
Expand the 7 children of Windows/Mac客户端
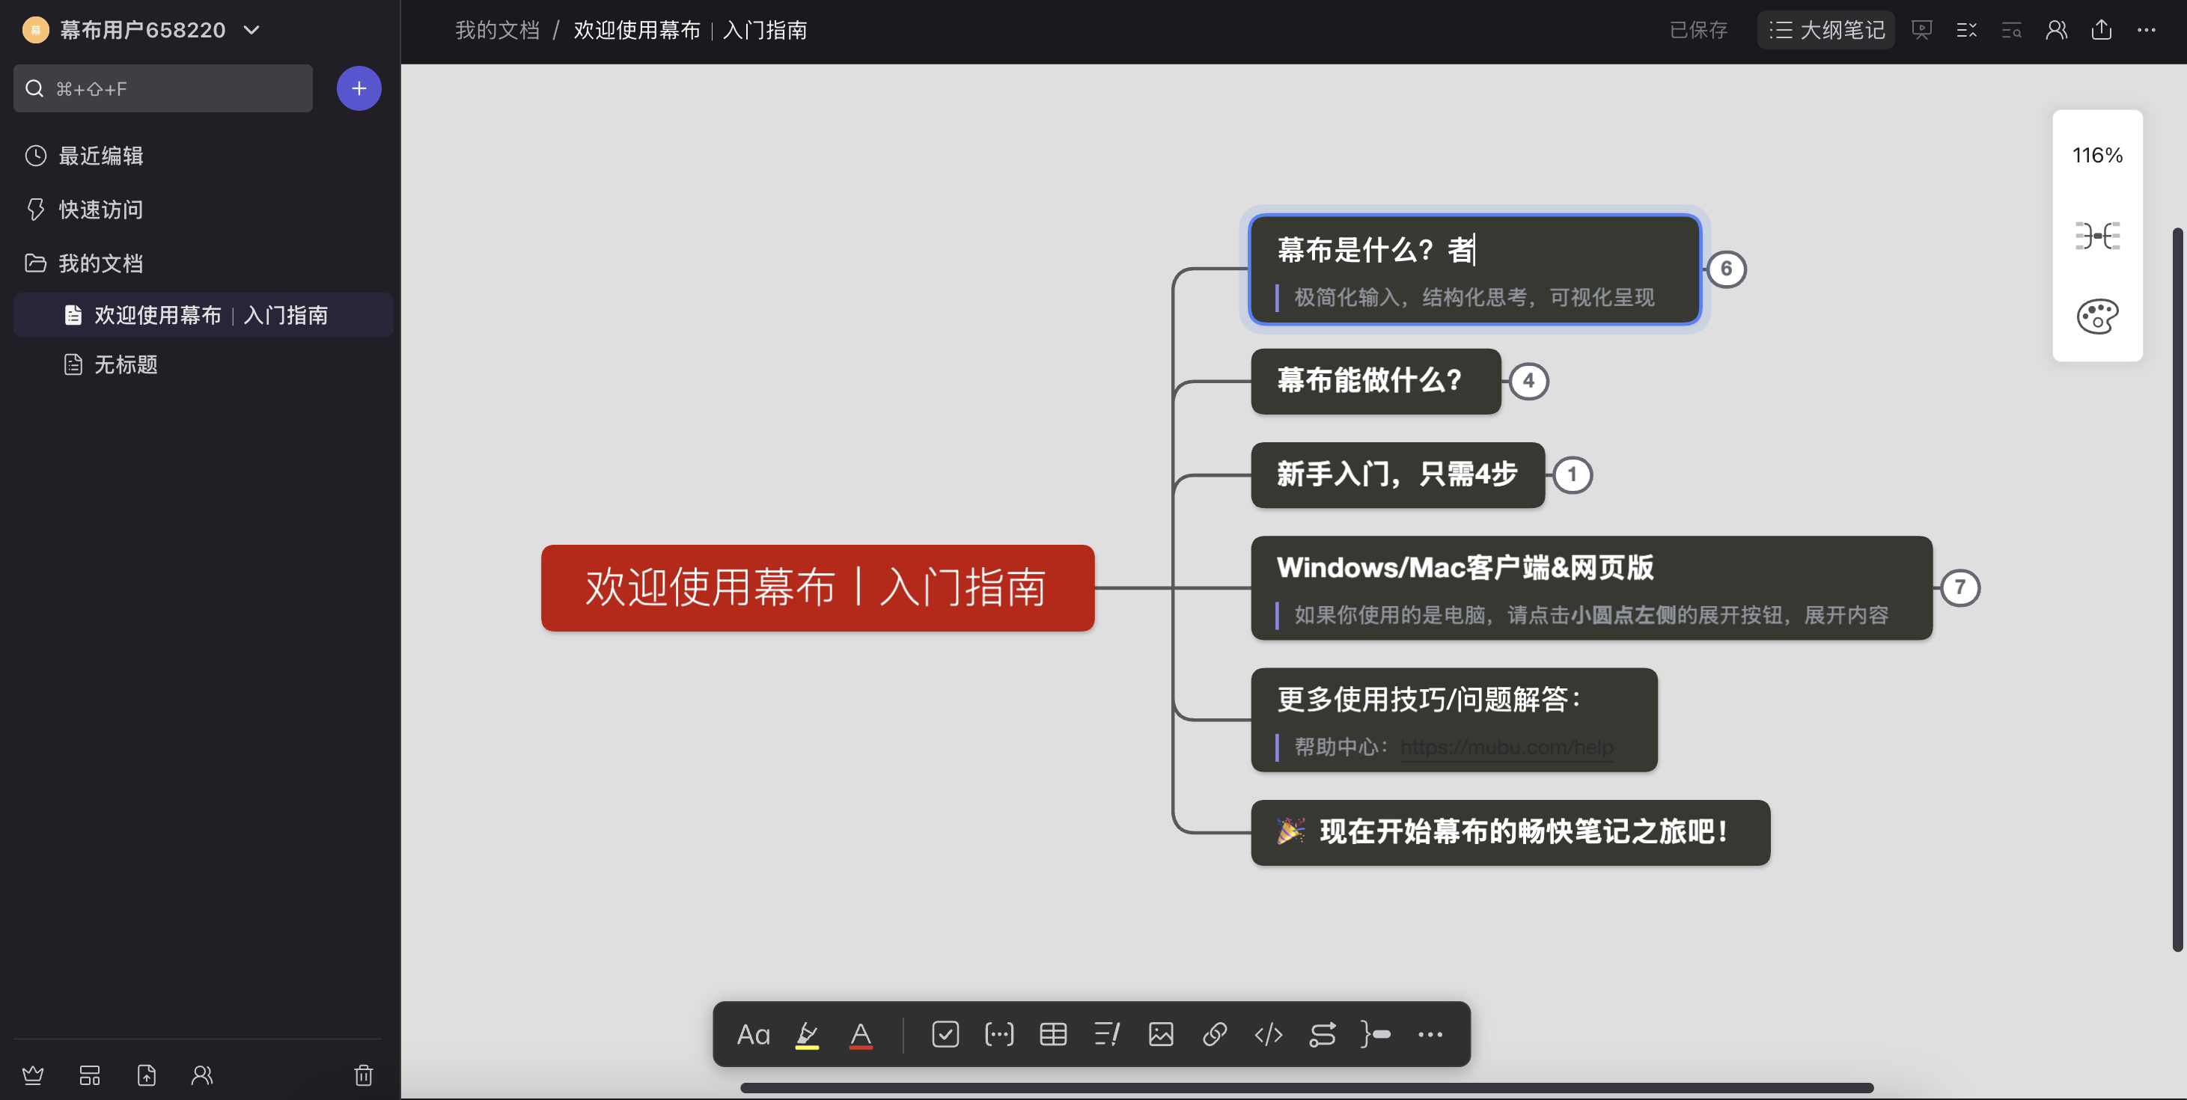coord(1959,587)
